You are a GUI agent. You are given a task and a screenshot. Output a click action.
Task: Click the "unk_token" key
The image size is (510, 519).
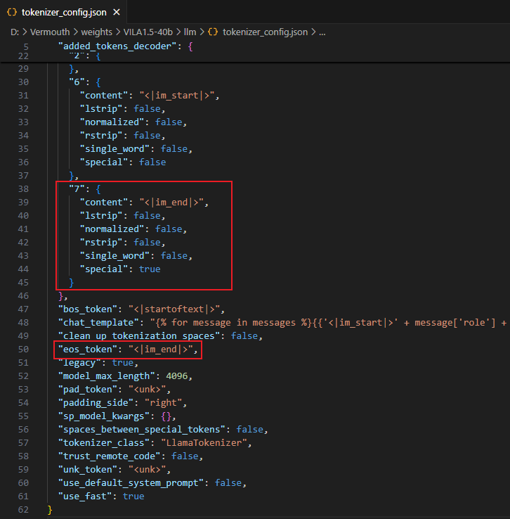88,470
